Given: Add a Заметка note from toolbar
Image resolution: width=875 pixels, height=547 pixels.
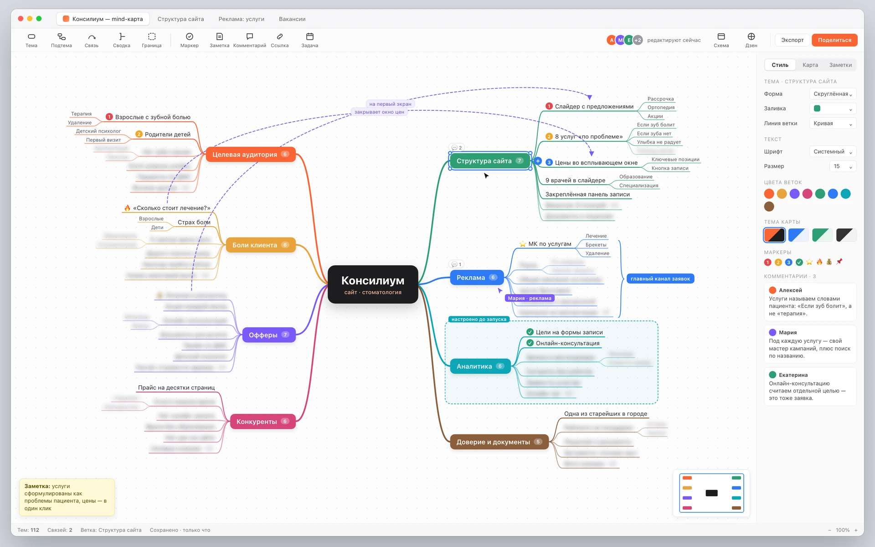Looking at the screenshot, I should (220, 40).
